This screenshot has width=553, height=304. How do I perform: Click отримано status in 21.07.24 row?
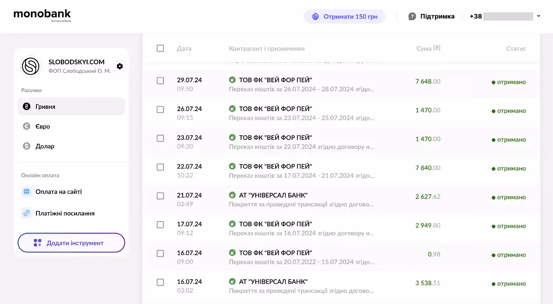[509, 197]
